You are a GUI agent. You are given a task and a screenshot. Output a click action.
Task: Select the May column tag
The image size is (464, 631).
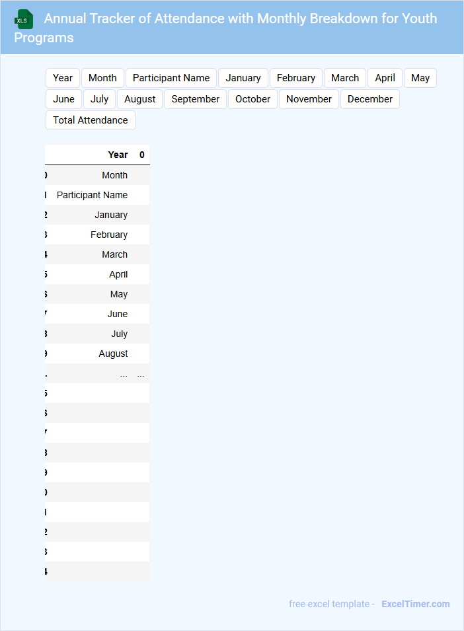420,78
